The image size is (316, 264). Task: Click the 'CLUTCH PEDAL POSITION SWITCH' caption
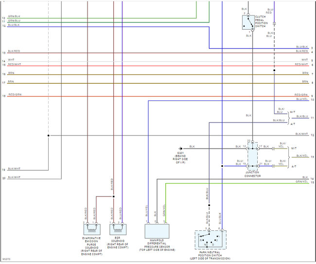[x=262, y=21]
